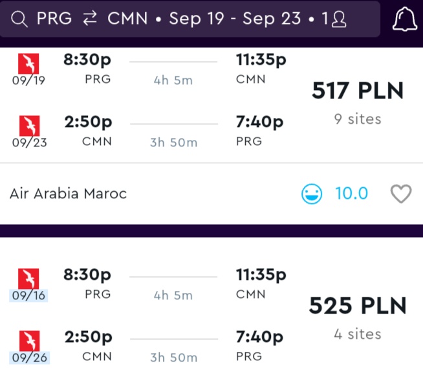Tap Air Arabia logo dated 09/16

[x=28, y=279]
